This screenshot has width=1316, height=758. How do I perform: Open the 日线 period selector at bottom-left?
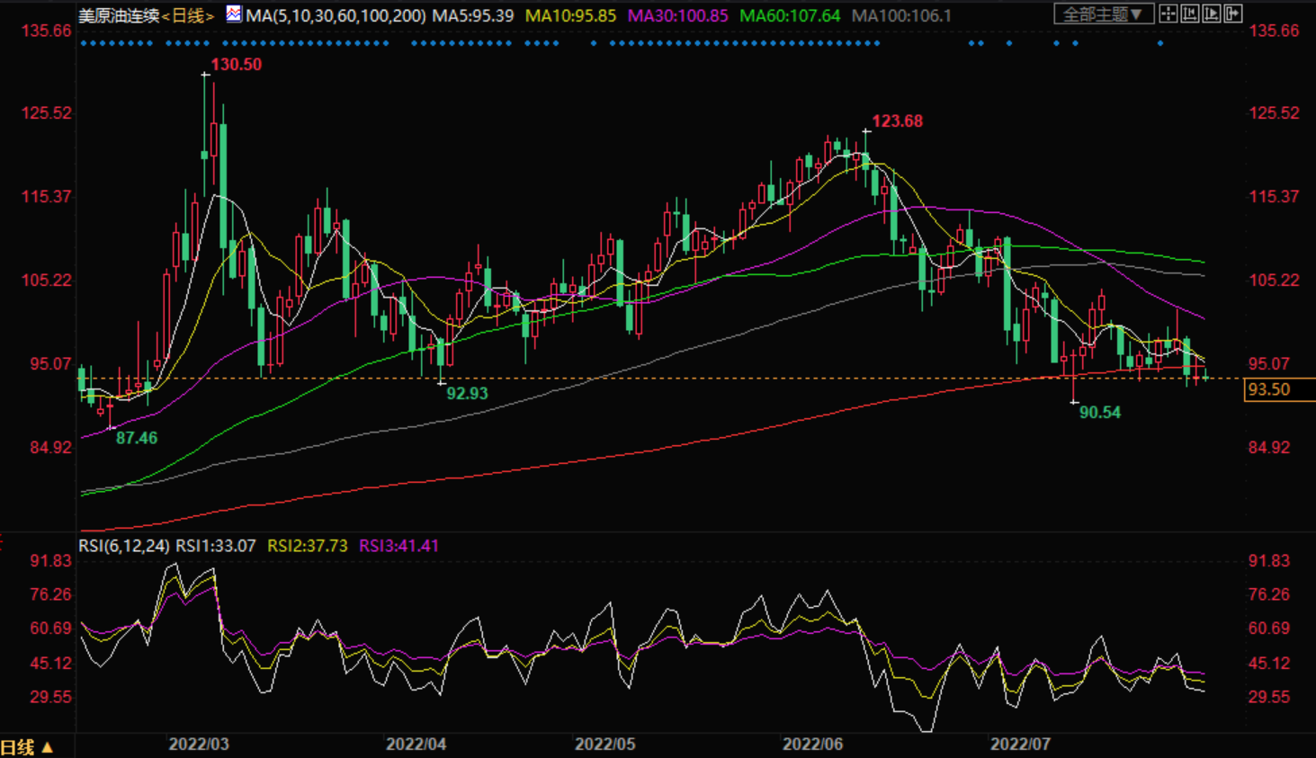[27, 747]
